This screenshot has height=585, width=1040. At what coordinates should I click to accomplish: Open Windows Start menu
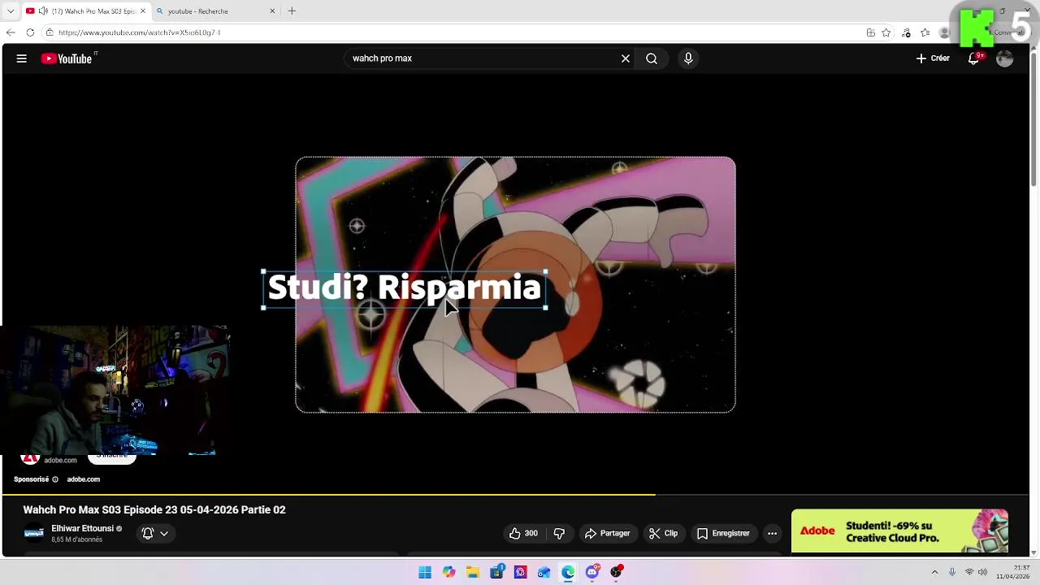point(425,572)
